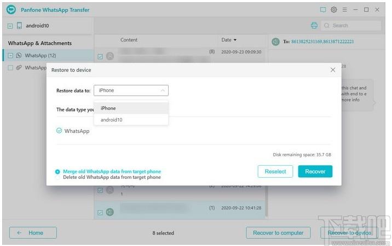This screenshot has width=392, height=246.
Task: Open the settings gear icon
Action: tap(334, 10)
